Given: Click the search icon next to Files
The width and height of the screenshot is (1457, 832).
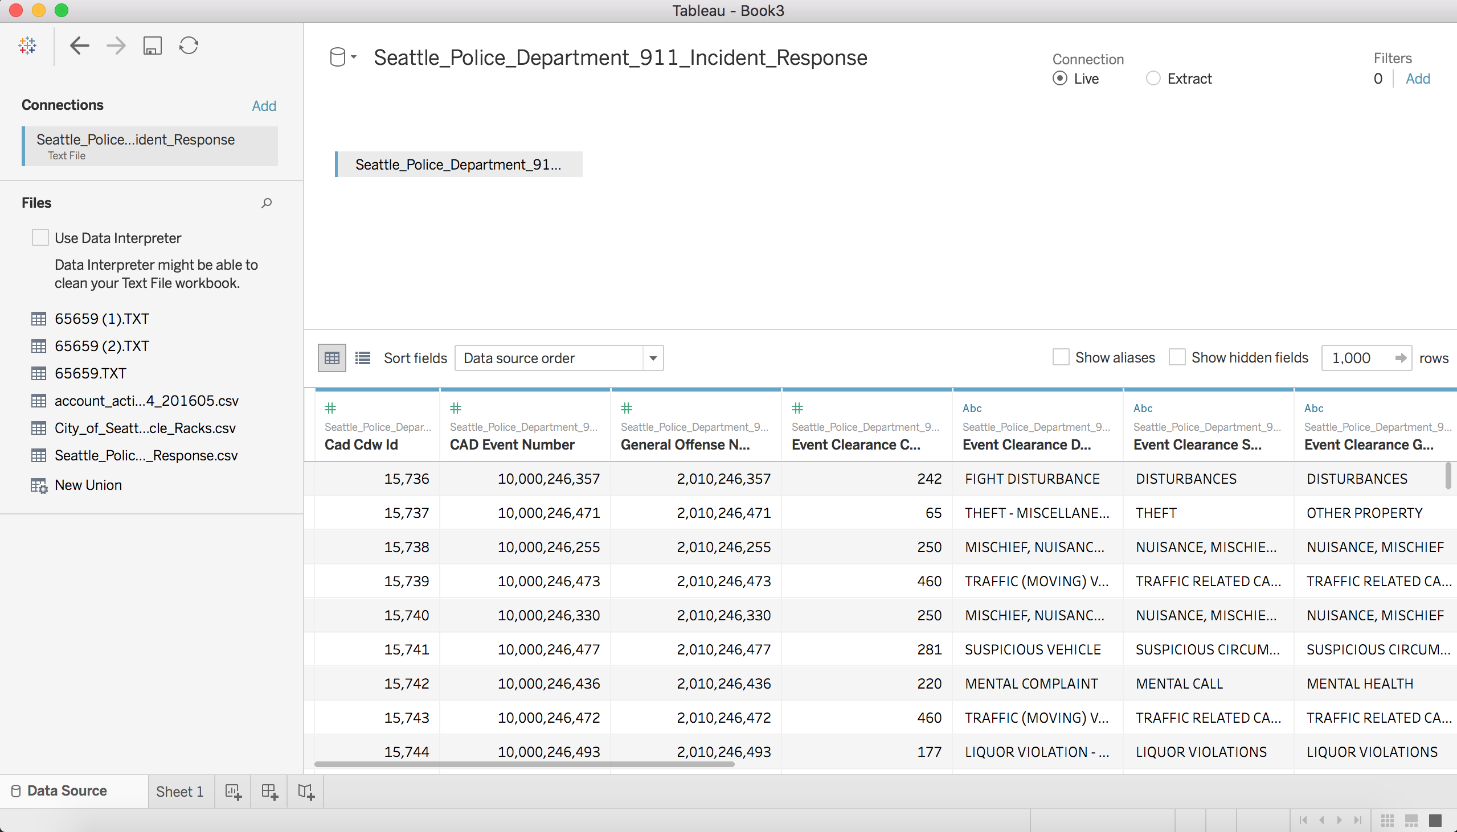Looking at the screenshot, I should (x=267, y=203).
